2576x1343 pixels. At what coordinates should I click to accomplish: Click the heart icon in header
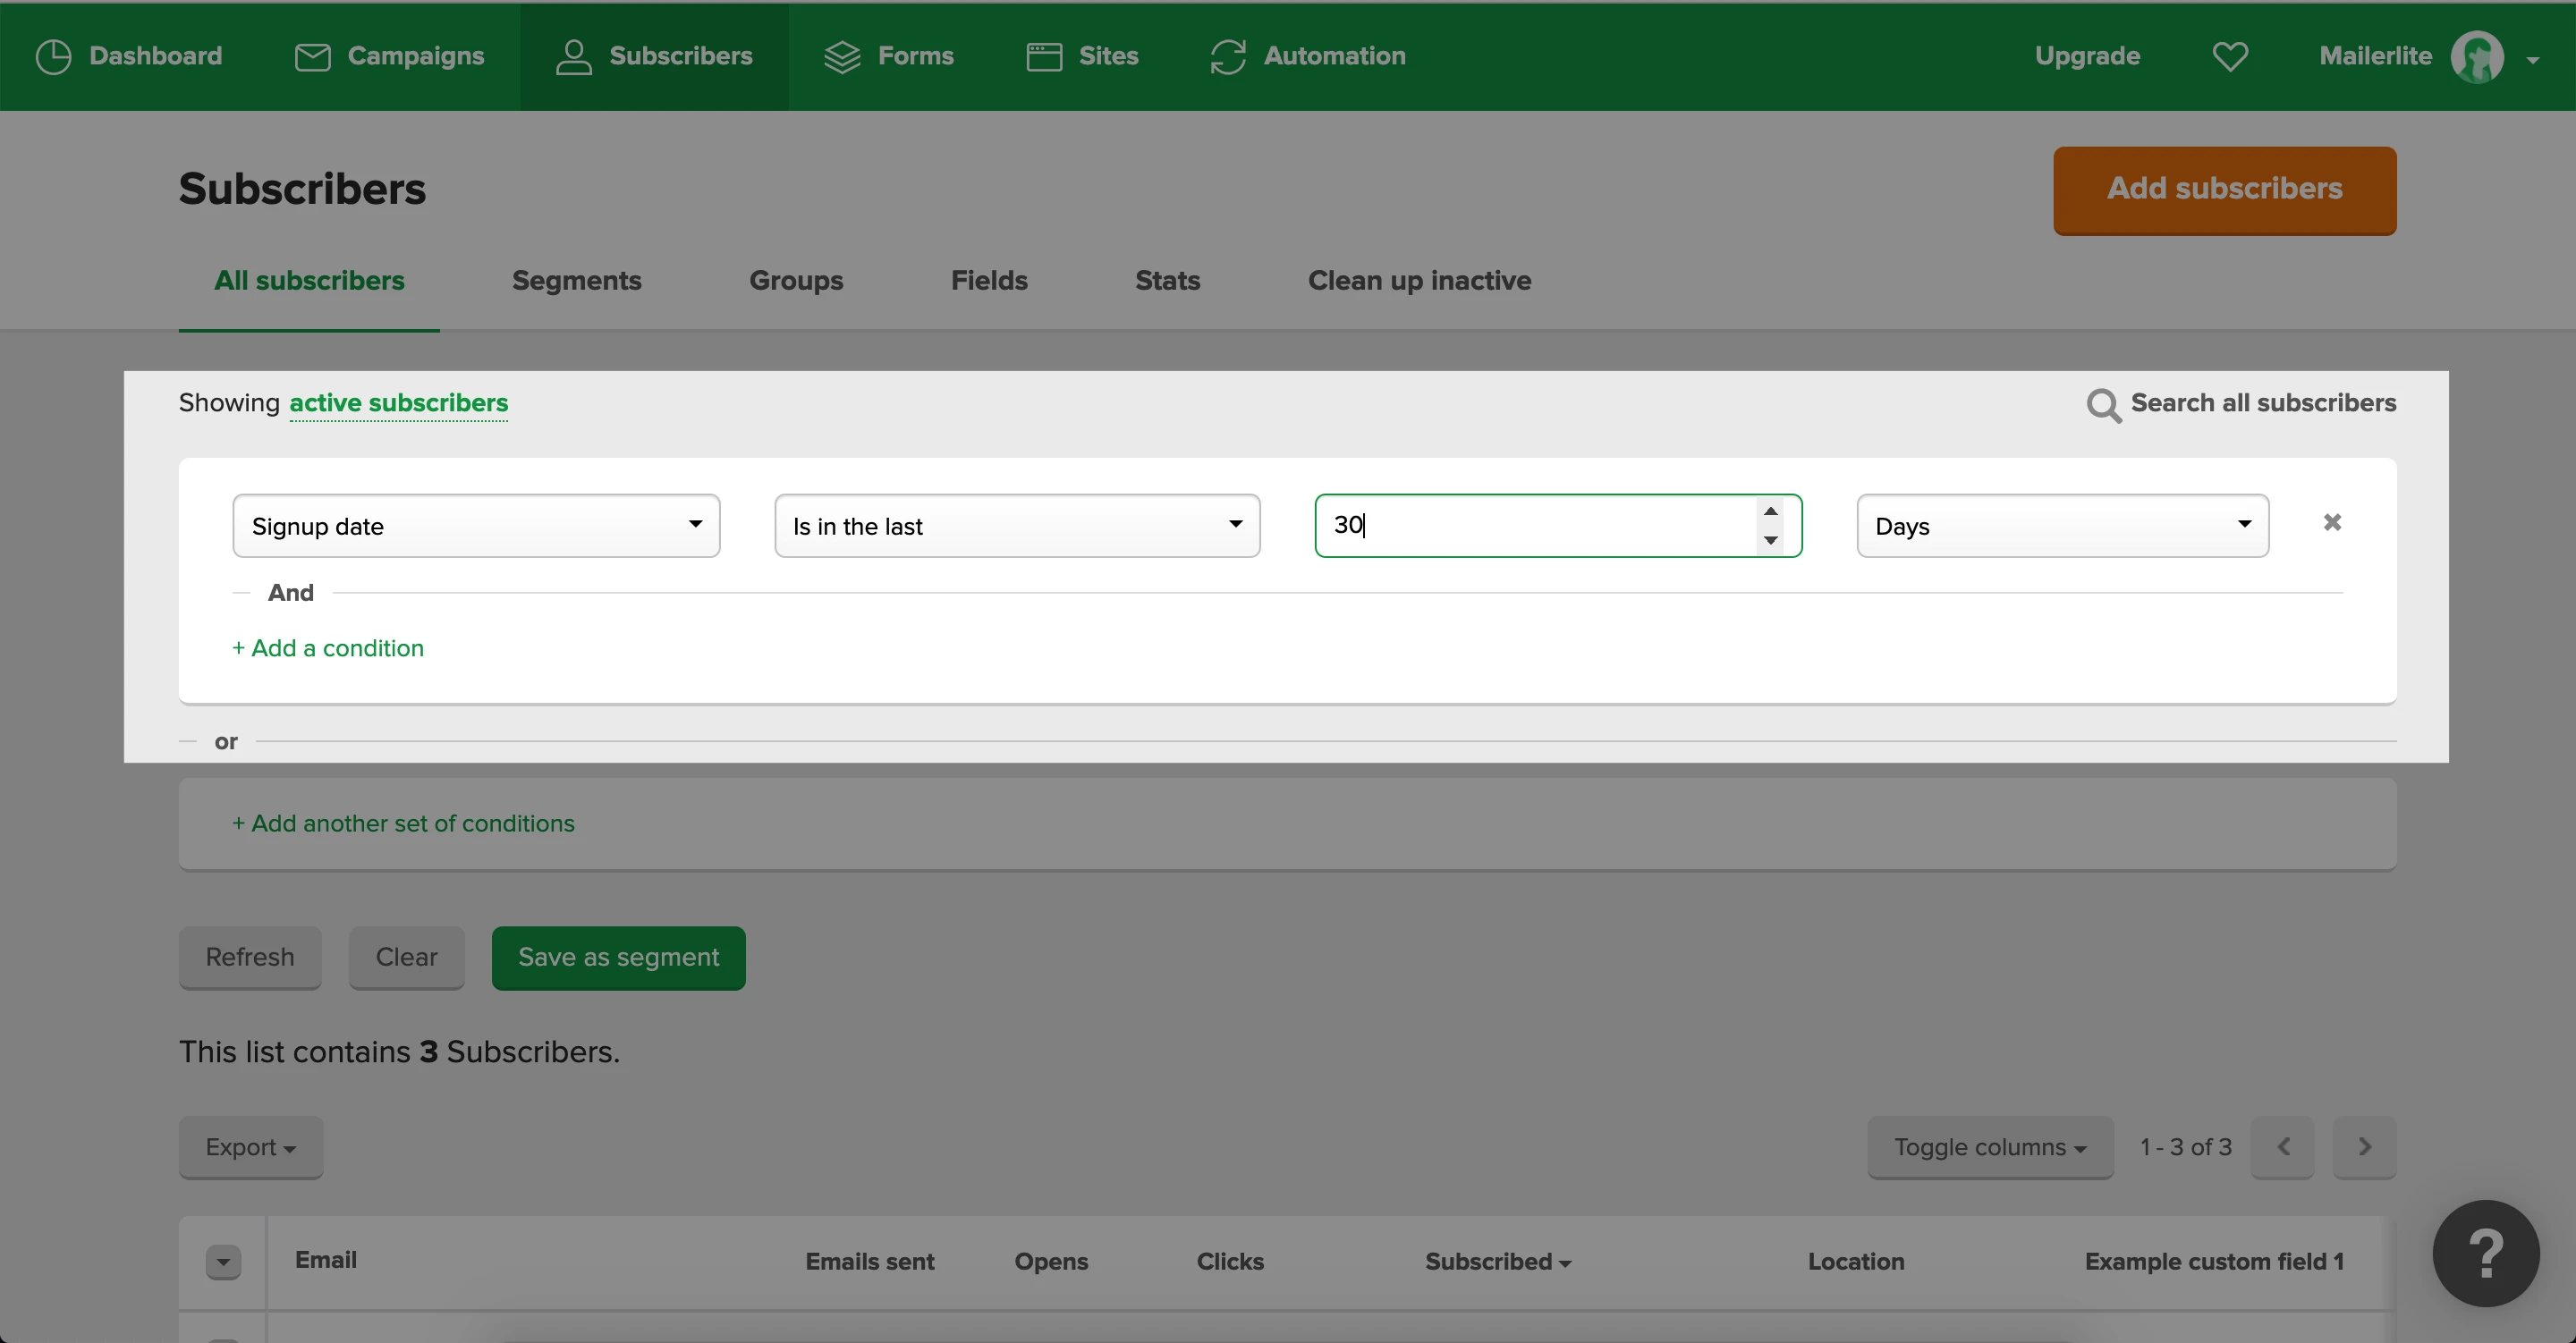pyautogui.click(x=2230, y=57)
